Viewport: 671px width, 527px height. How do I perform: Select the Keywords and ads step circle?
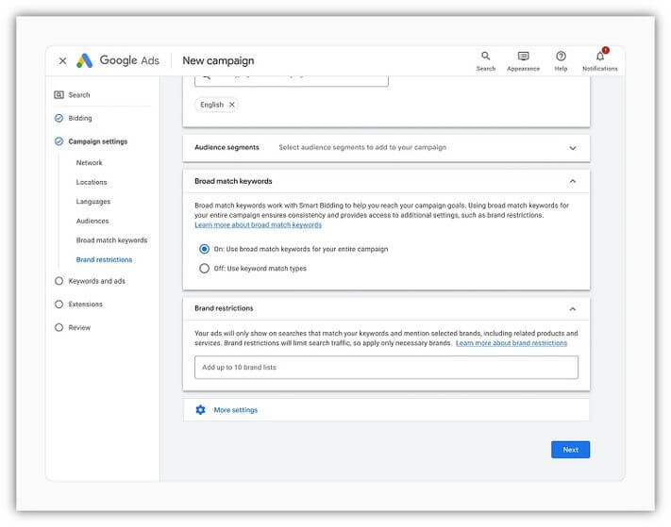(x=59, y=281)
